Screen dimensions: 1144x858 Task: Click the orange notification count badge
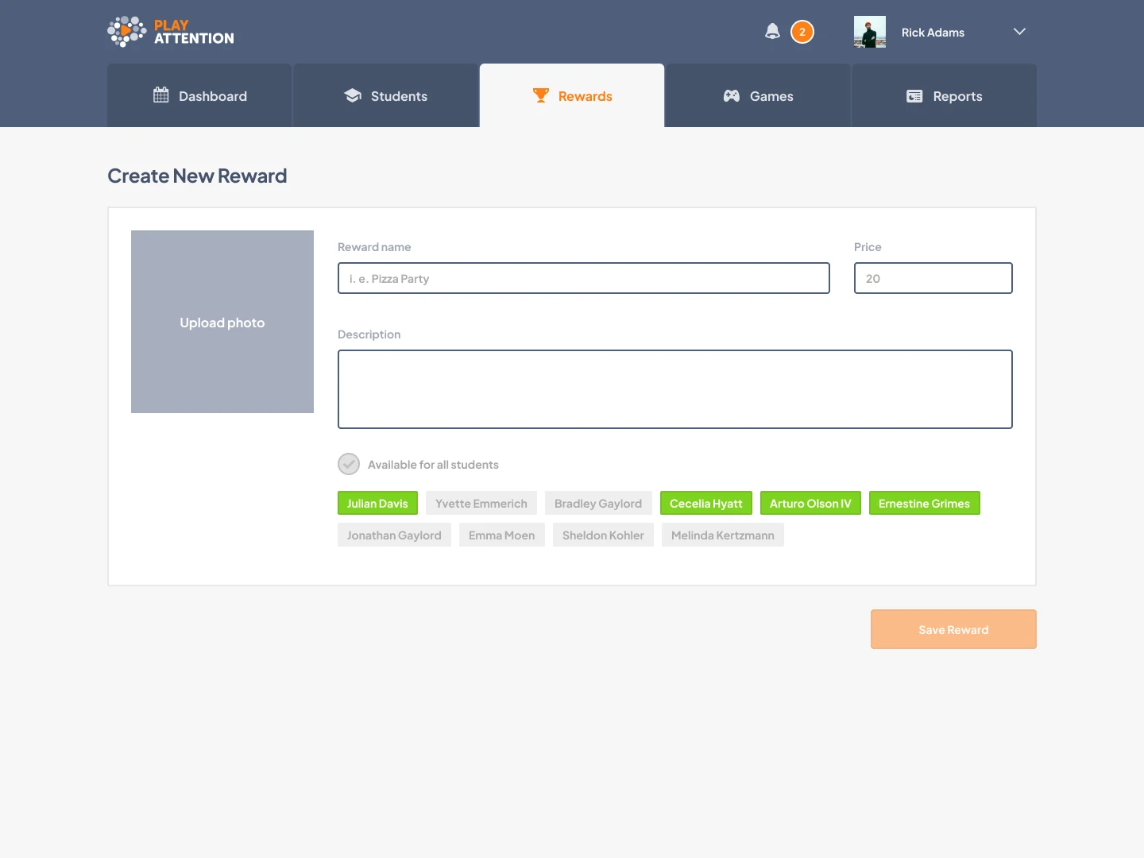click(x=802, y=32)
